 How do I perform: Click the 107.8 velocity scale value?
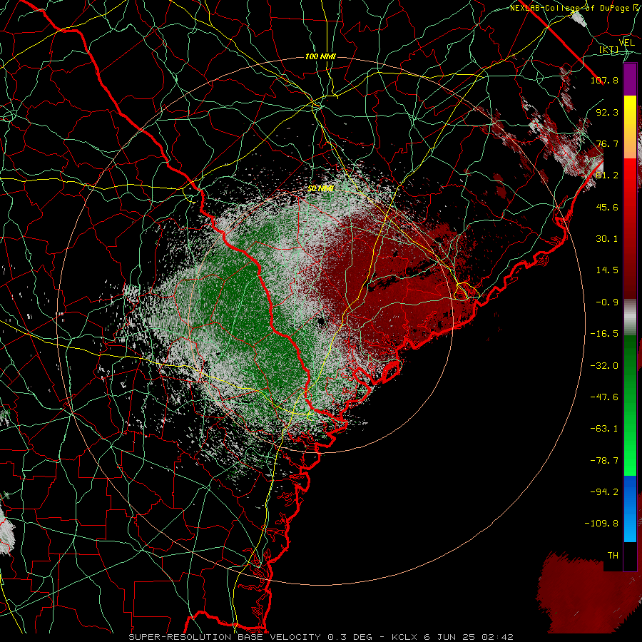coord(604,80)
